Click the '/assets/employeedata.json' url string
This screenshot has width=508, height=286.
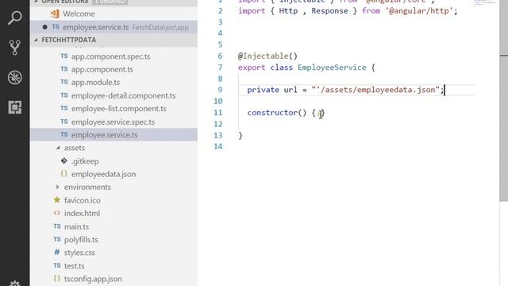coord(375,90)
